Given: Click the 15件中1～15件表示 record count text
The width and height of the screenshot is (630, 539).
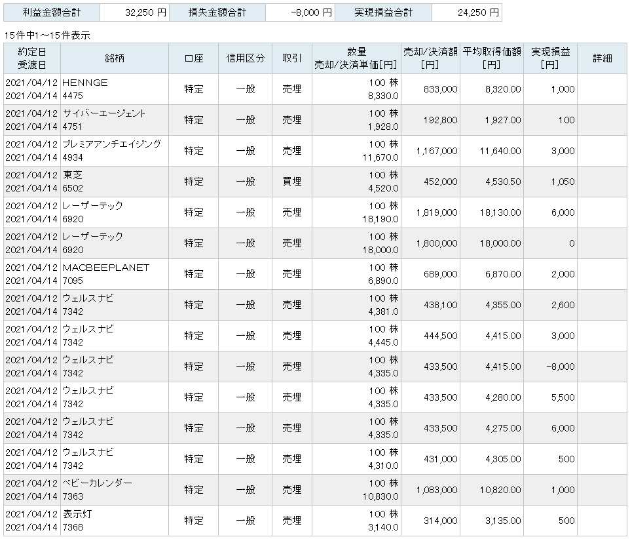Looking at the screenshot, I should pos(47,35).
